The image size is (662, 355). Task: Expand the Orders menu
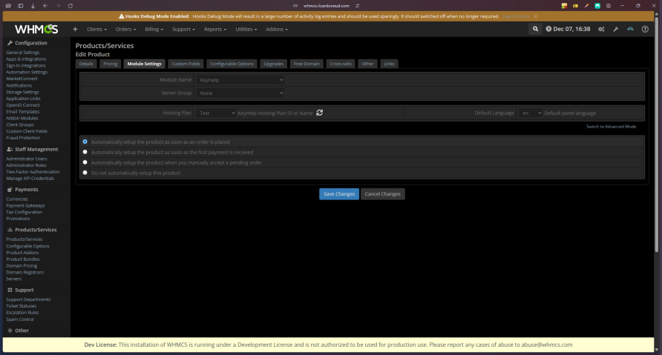(126, 29)
